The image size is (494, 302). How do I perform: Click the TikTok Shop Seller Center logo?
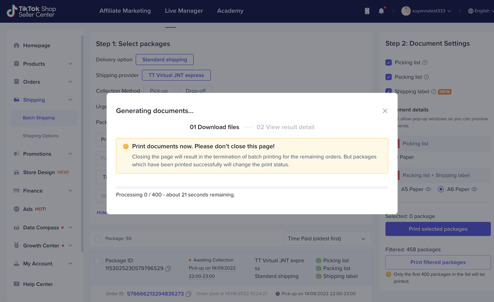(x=31, y=11)
